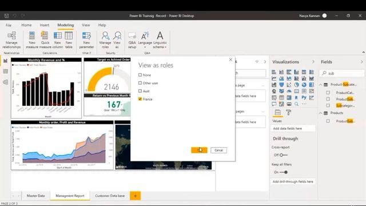Tick the ProductCat... field checkbox
The width and height of the screenshot is (366, 206).
click(328, 93)
